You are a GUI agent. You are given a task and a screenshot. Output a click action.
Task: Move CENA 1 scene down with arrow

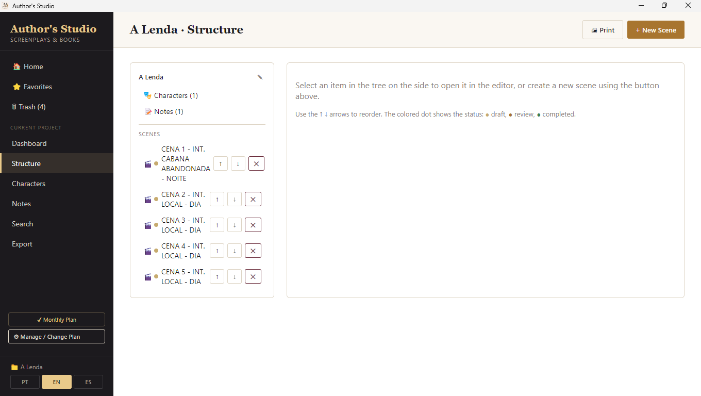tap(238, 164)
